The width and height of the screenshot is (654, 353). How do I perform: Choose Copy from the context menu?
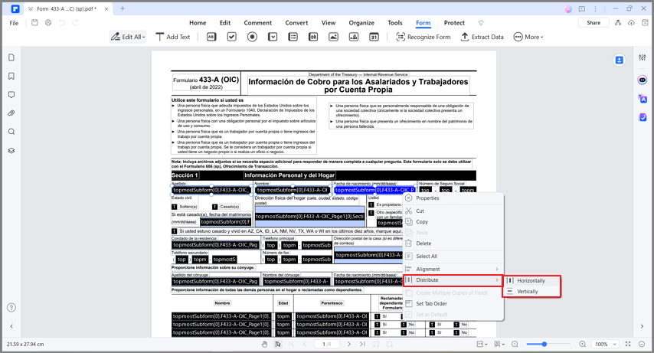point(453,222)
